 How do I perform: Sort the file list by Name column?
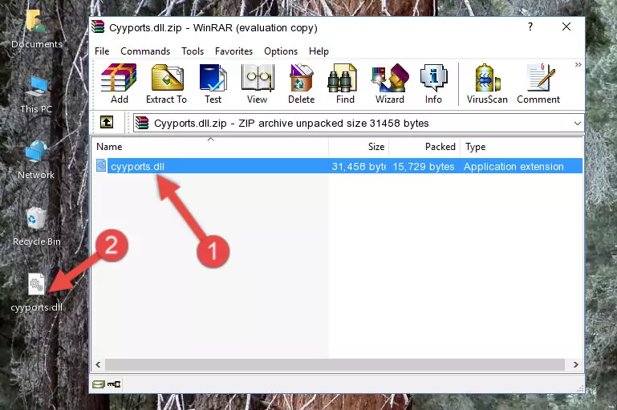pyautogui.click(x=210, y=147)
